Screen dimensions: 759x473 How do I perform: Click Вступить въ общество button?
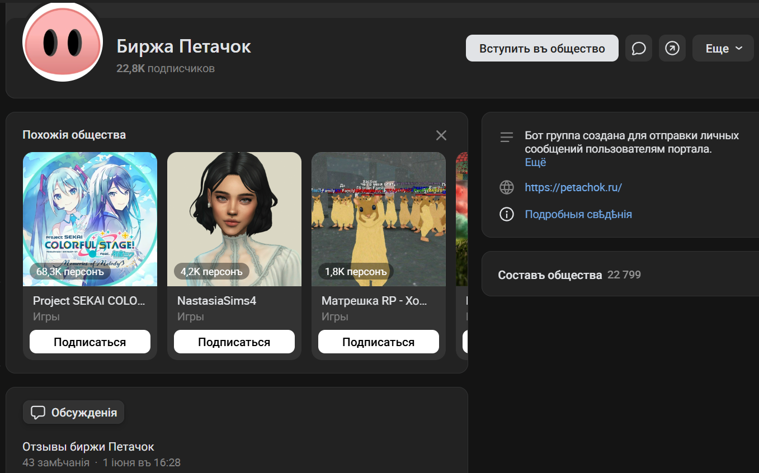point(542,48)
